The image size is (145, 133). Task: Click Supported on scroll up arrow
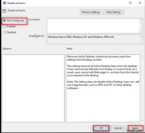141,37
